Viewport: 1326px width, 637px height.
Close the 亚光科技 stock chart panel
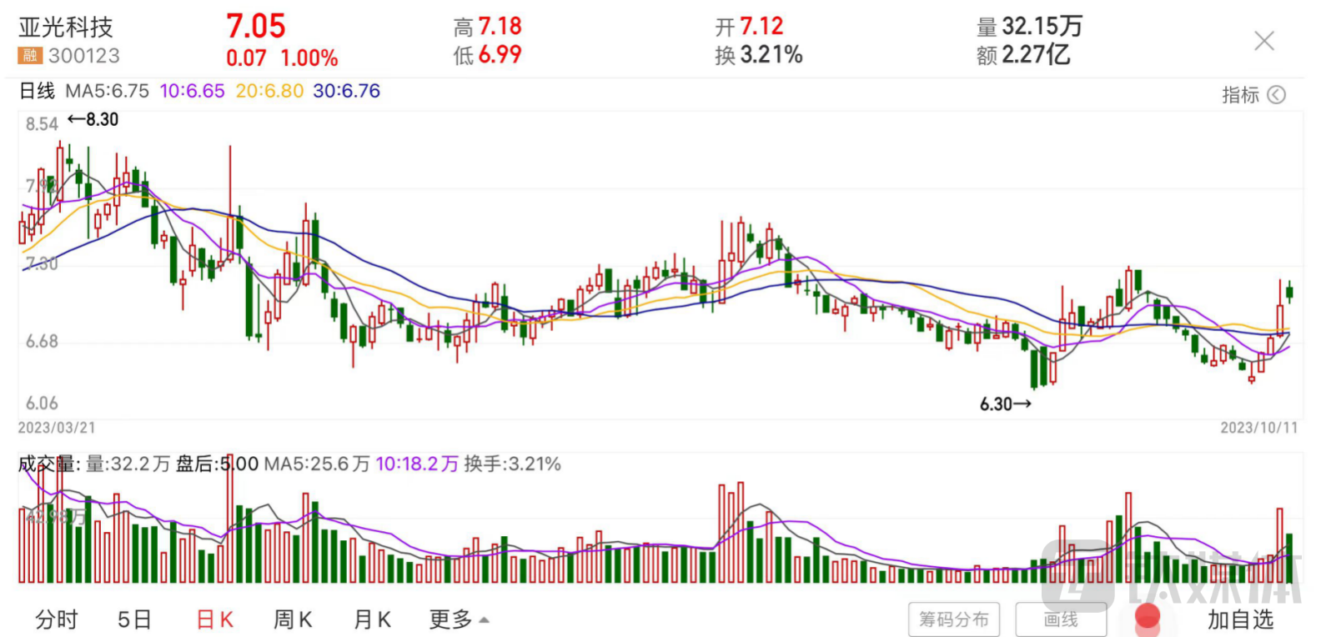pyautogui.click(x=1263, y=41)
